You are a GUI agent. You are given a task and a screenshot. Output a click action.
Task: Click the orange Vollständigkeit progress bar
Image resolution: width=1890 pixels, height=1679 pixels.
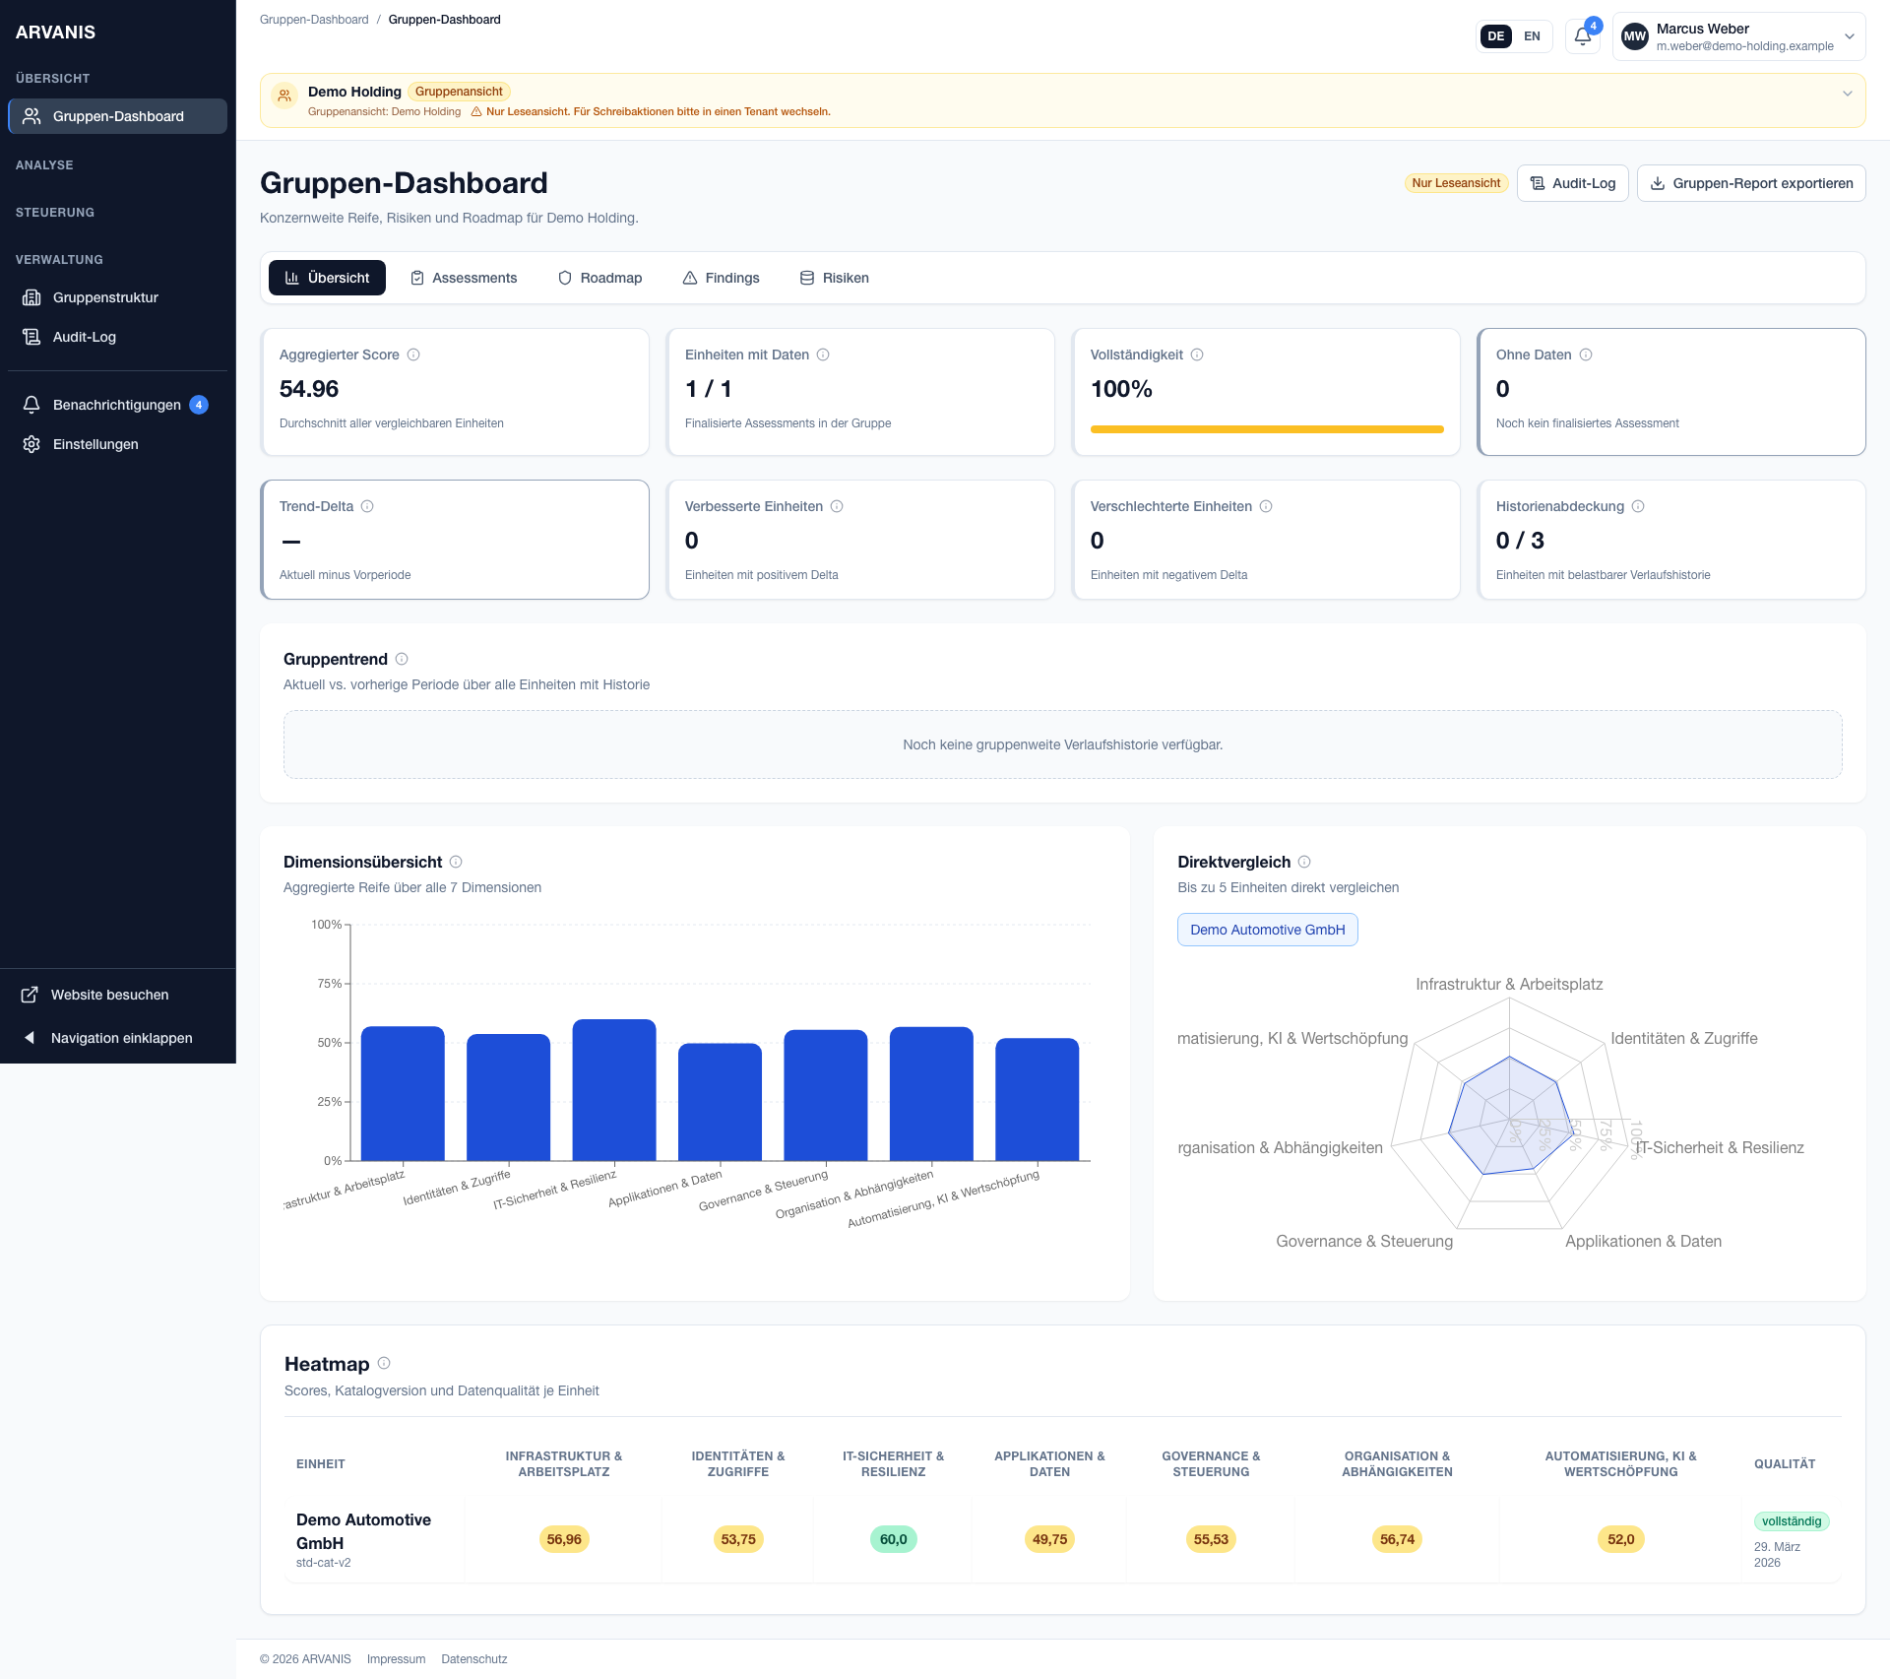[1266, 428]
